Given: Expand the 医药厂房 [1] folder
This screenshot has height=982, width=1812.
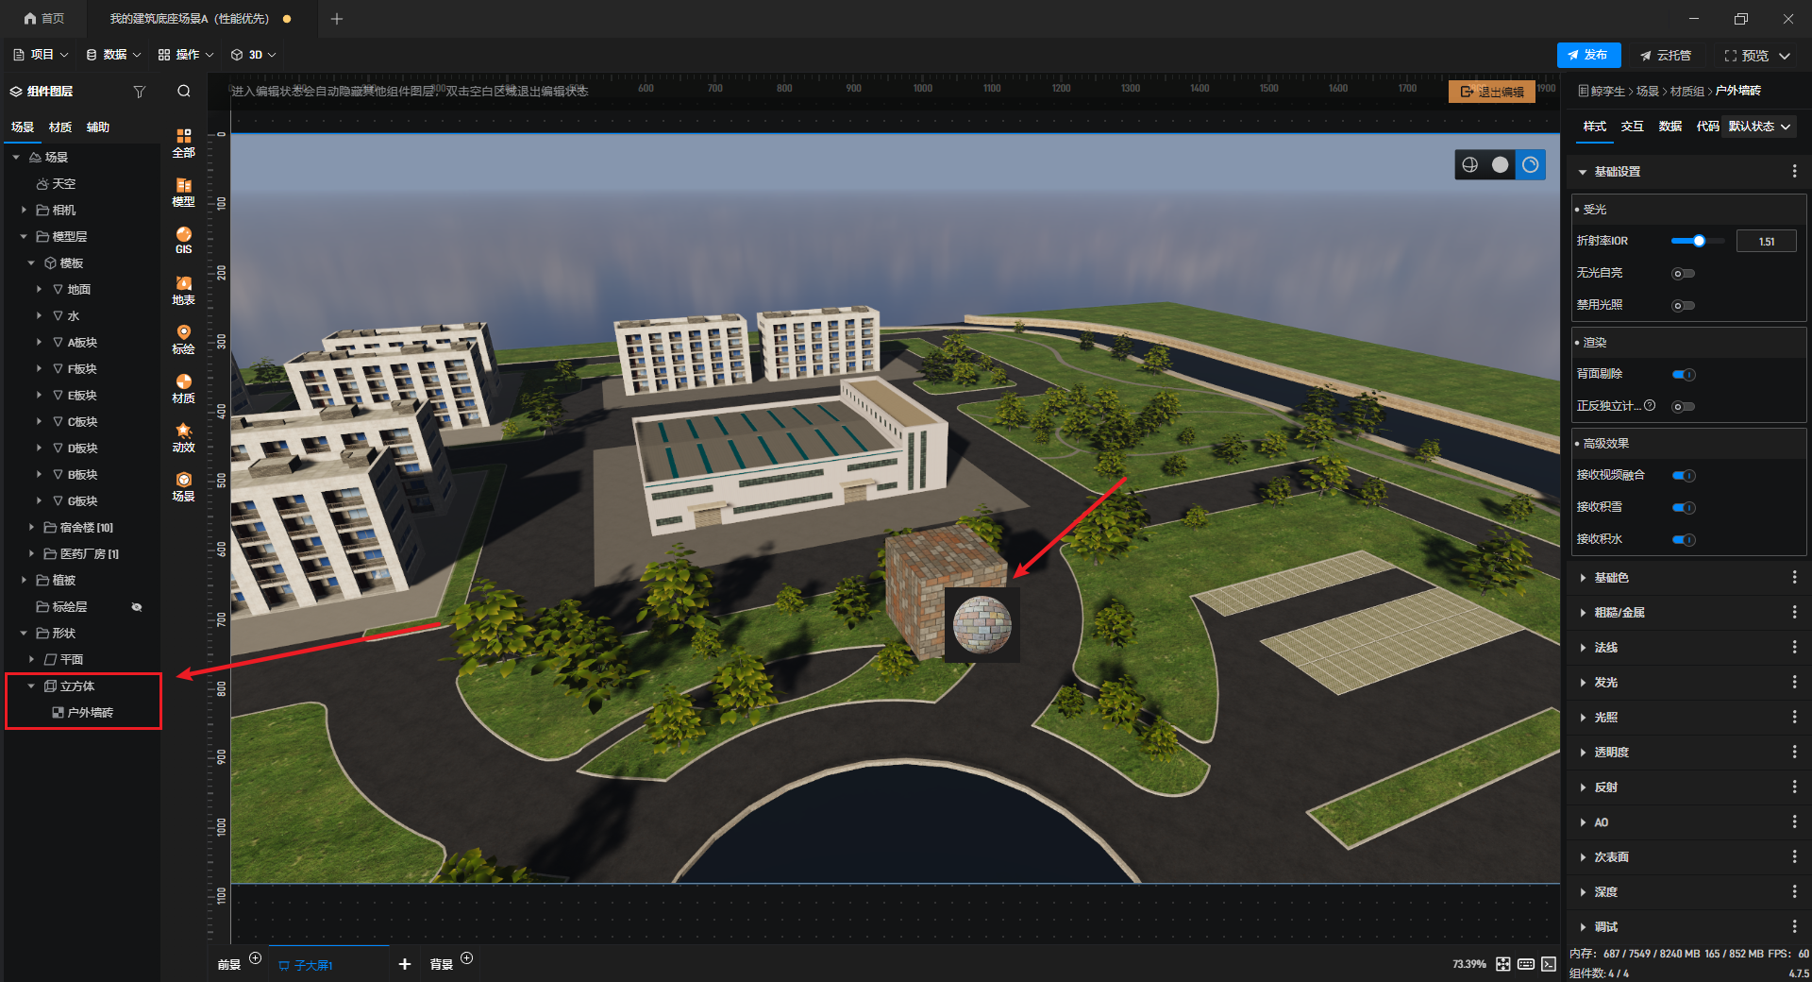Looking at the screenshot, I should [x=31, y=553].
